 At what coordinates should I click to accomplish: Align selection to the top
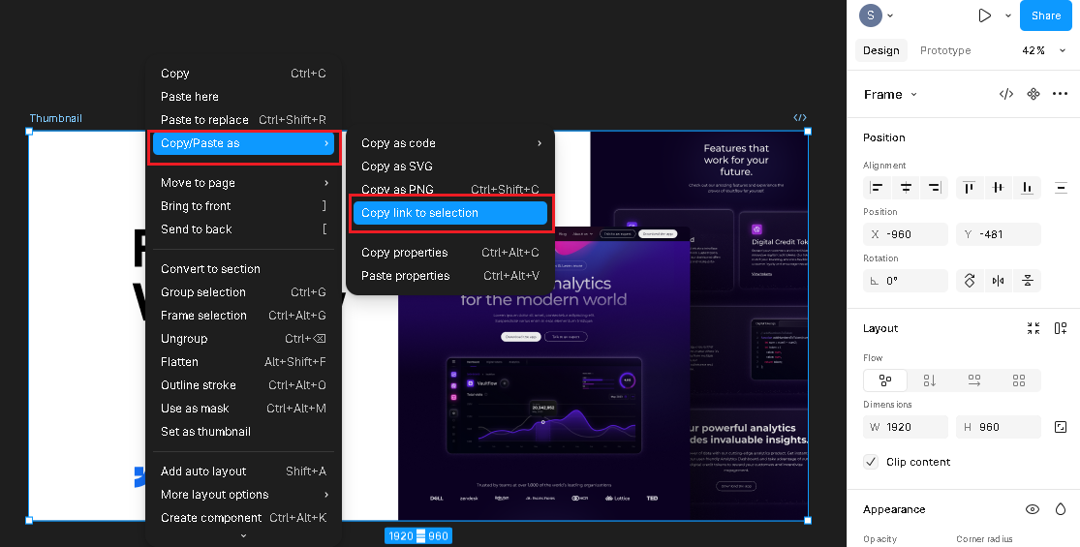point(970,188)
